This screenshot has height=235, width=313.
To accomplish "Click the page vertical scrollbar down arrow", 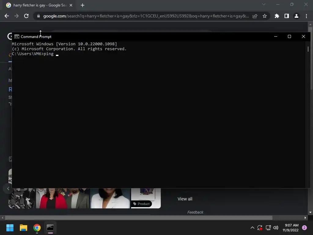I will tap(311, 212).
